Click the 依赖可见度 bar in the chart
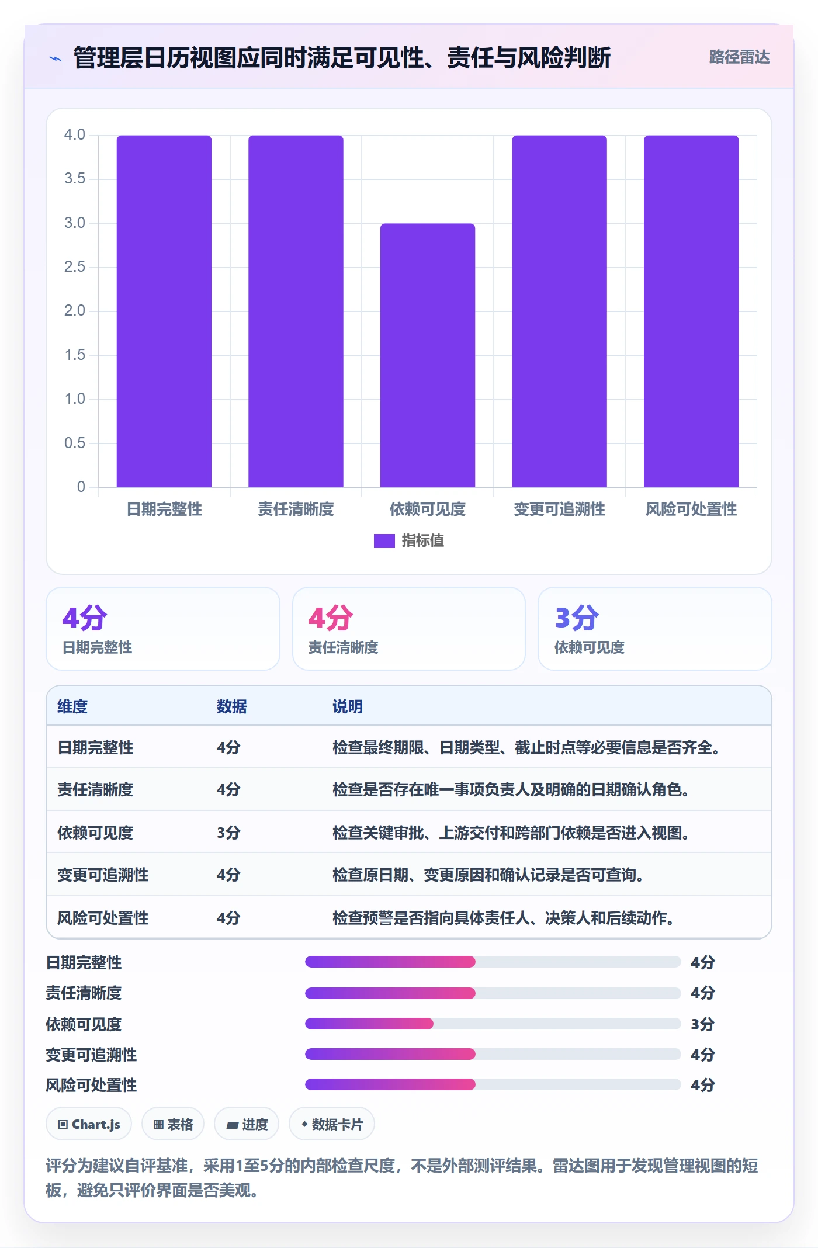Screen dimensions: 818x1248 pyautogui.click(x=428, y=355)
